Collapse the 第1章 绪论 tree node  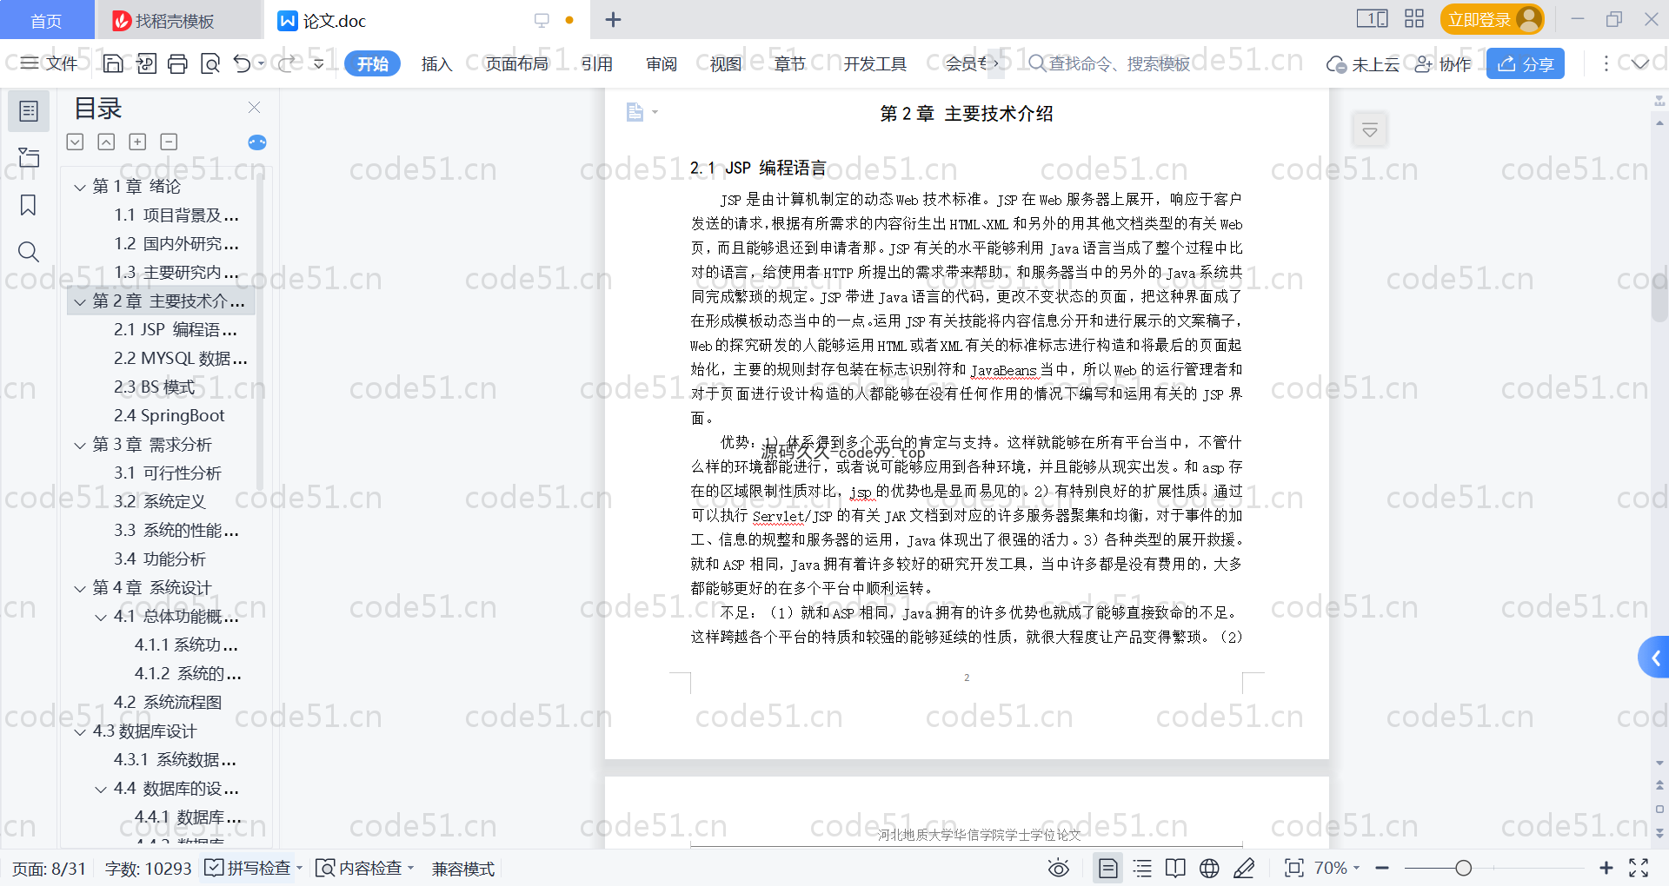pos(80,187)
